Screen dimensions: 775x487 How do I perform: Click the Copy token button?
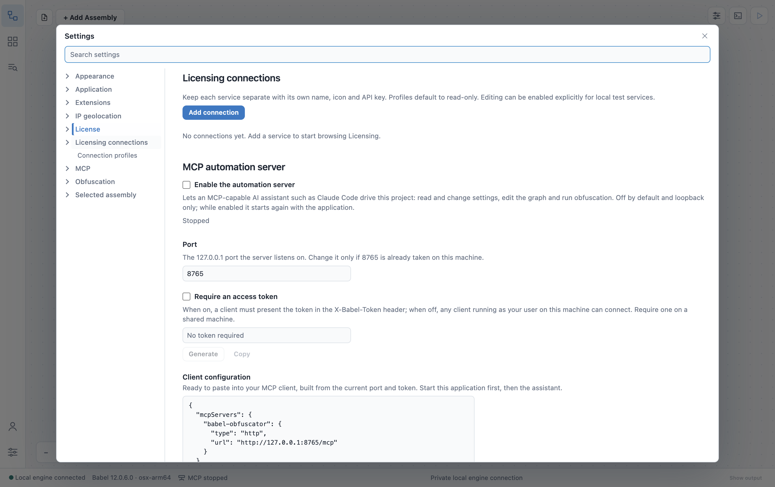(242, 354)
